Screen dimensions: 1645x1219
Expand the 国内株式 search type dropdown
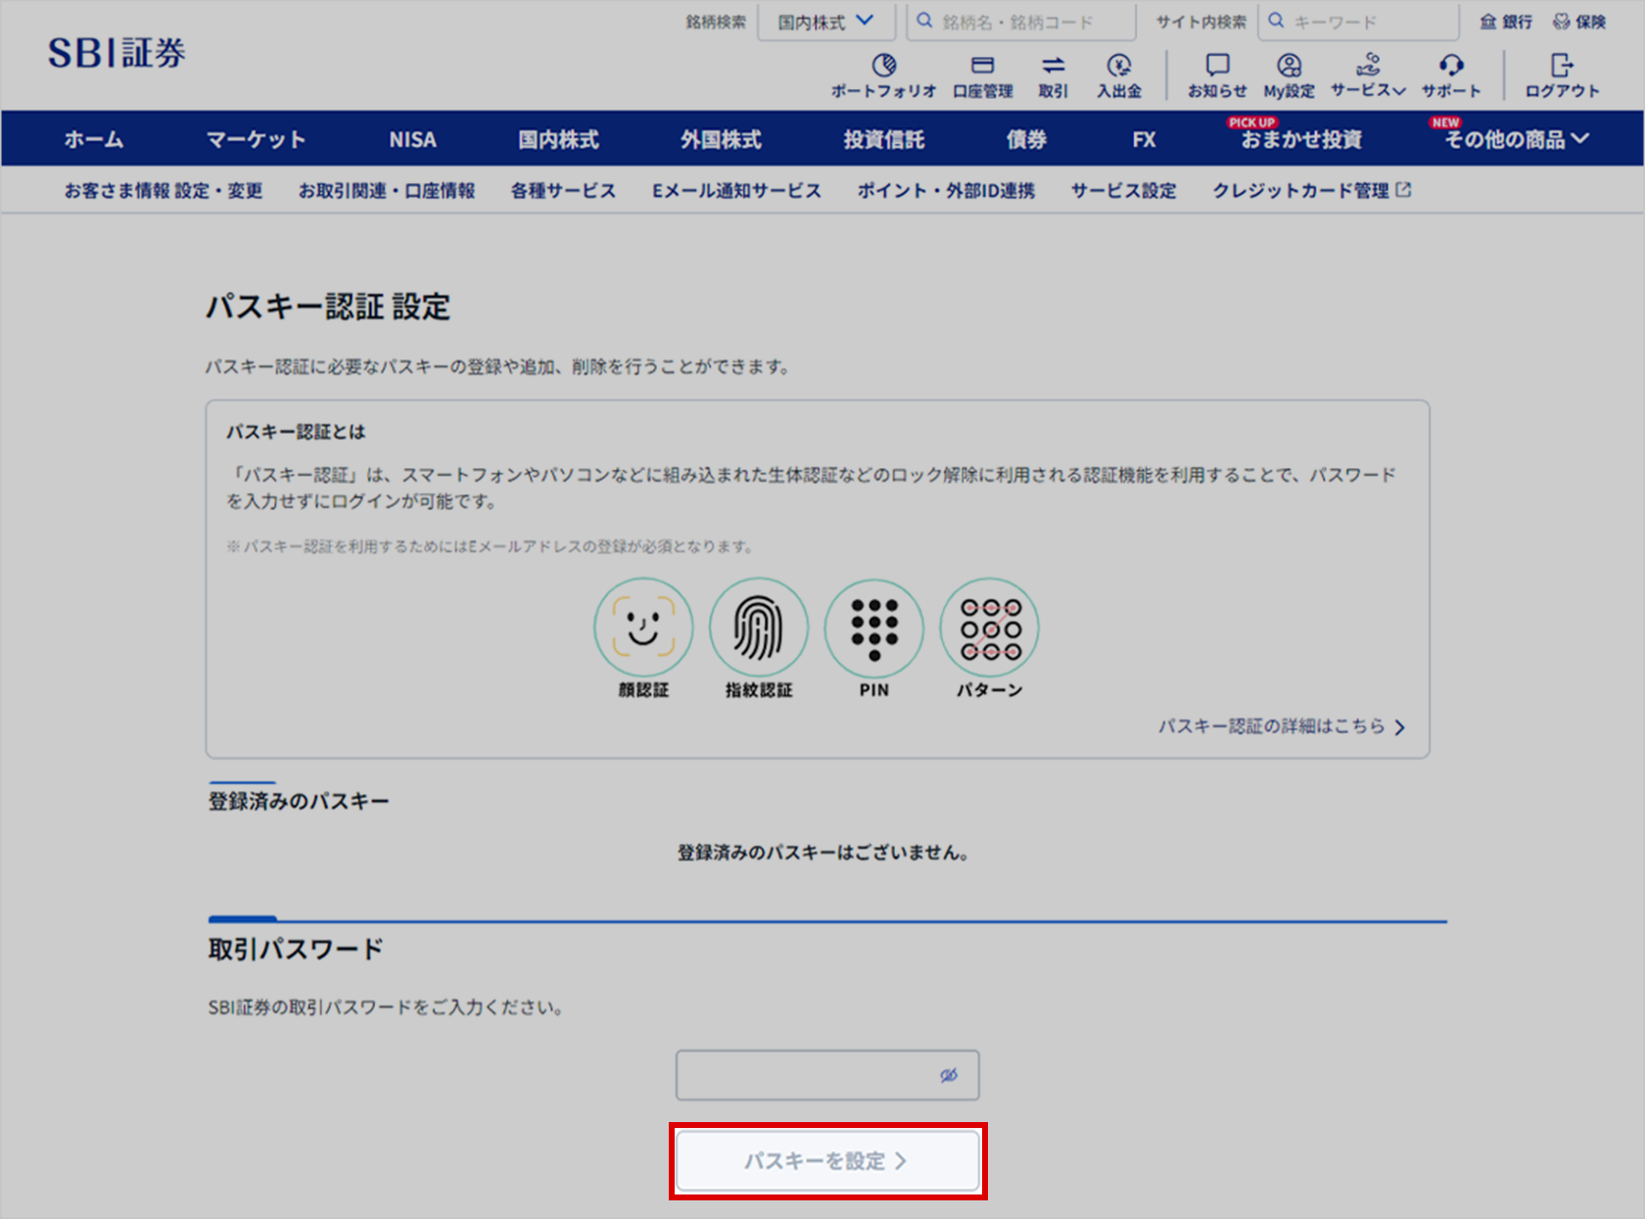tap(825, 22)
